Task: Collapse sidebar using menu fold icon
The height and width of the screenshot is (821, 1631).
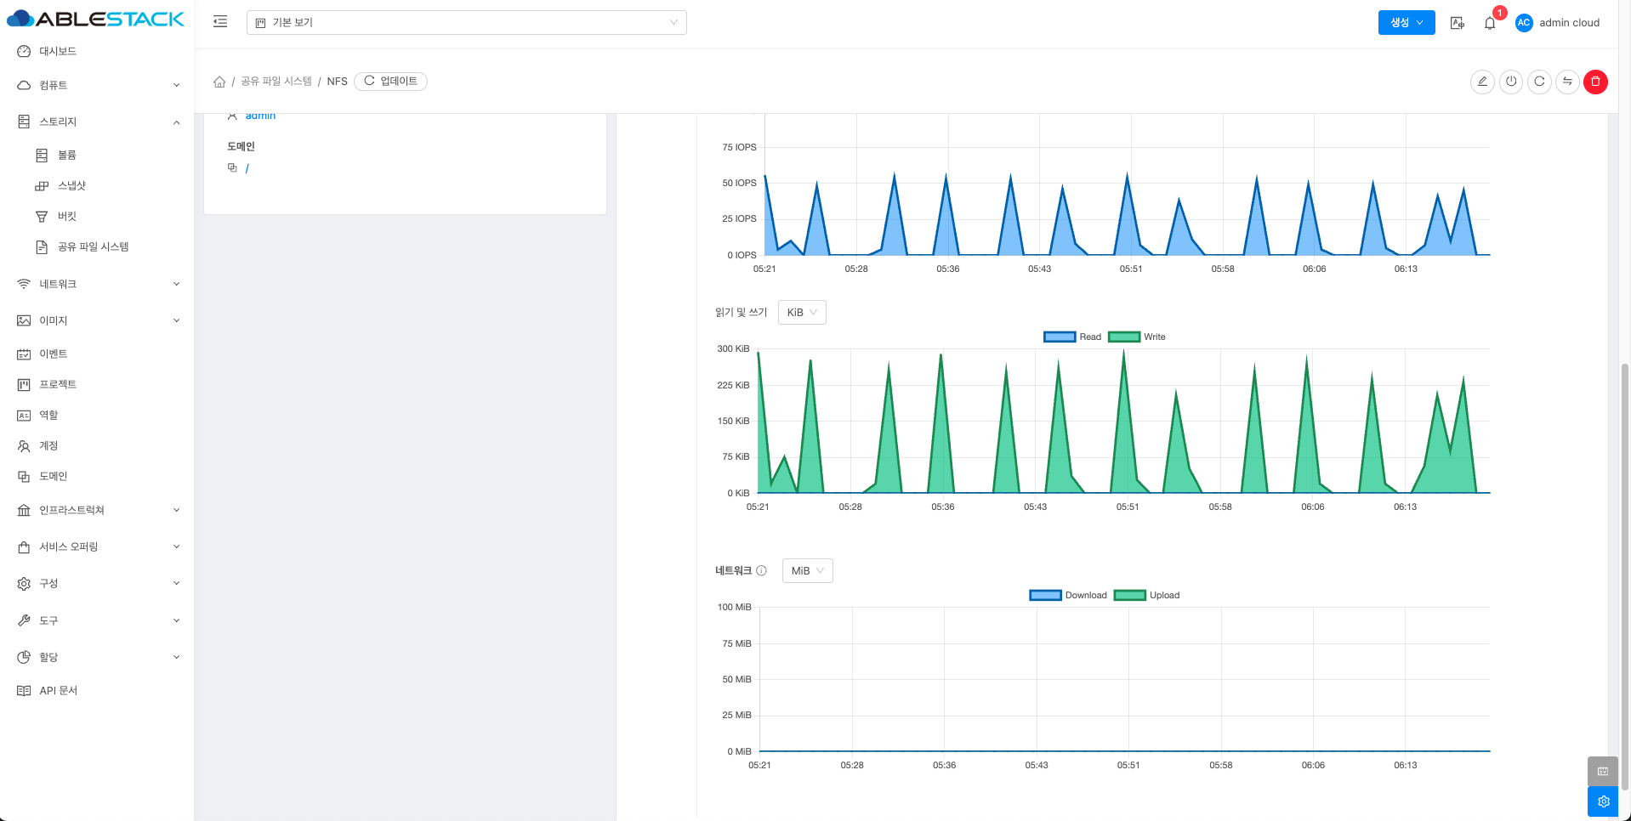Action: coord(220,22)
